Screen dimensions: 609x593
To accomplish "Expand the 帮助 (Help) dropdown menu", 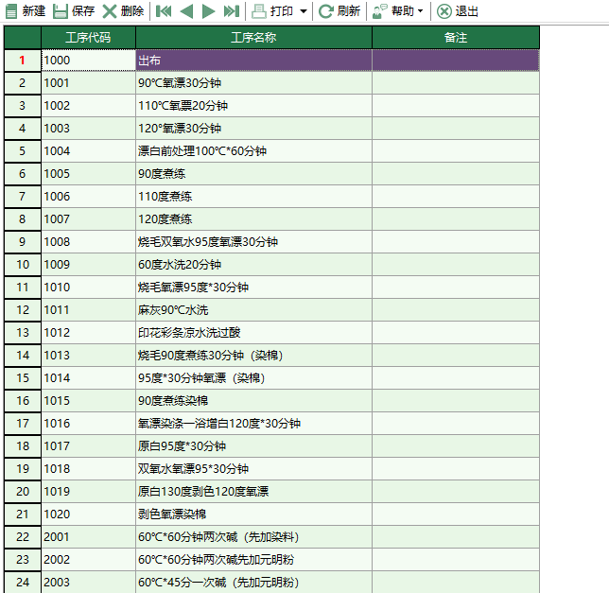I will point(421,11).
